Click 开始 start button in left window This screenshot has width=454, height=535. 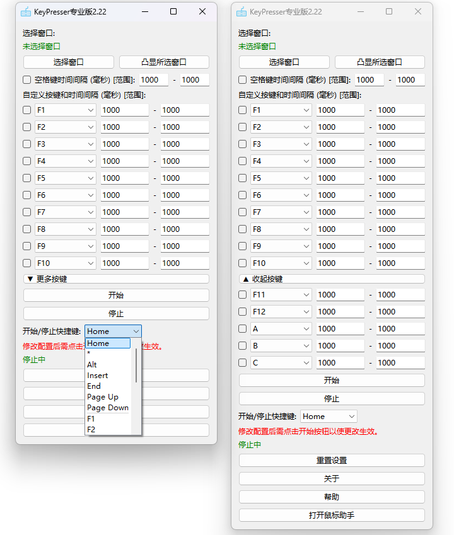click(x=116, y=296)
